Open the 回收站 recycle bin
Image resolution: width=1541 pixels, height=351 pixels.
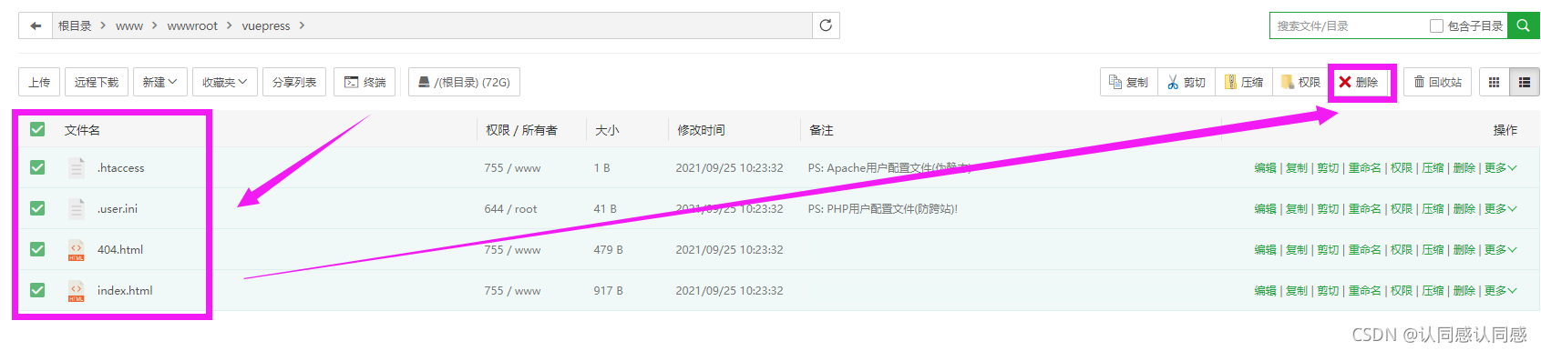tap(1437, 82)
